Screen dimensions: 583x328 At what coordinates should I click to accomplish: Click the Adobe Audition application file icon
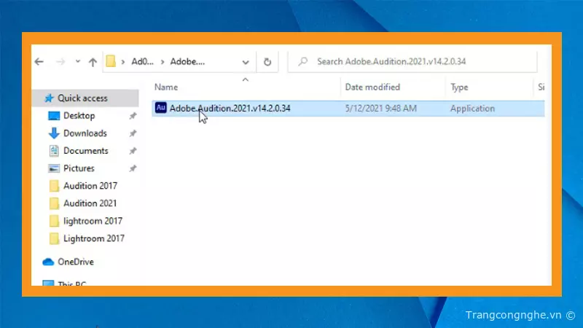[161, 109]
